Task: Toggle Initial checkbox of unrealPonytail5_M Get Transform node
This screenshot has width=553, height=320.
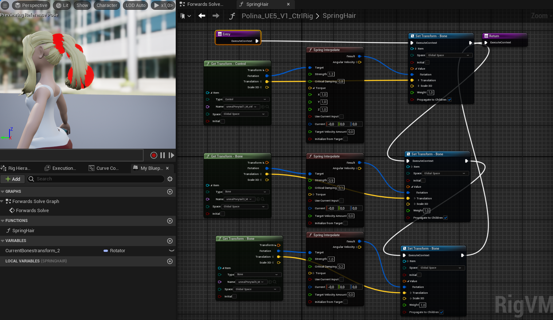Action: (234, 297)
